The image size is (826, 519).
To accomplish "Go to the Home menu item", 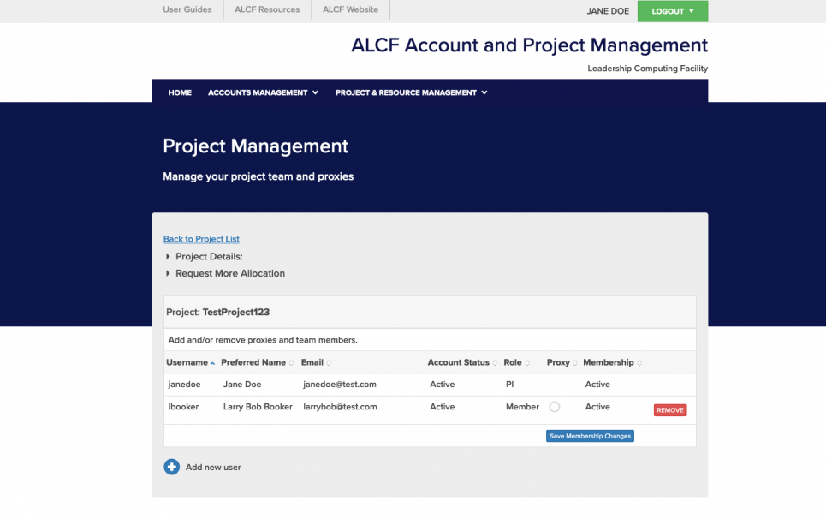I will pyautogui.click(x=180, y=92).
